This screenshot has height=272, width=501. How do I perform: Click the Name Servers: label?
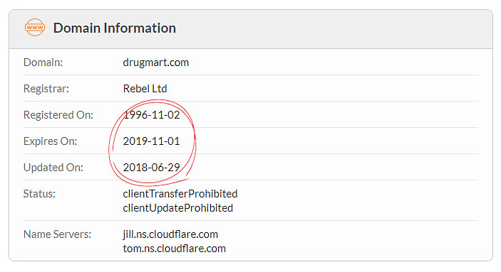click(x=57, y=234)
